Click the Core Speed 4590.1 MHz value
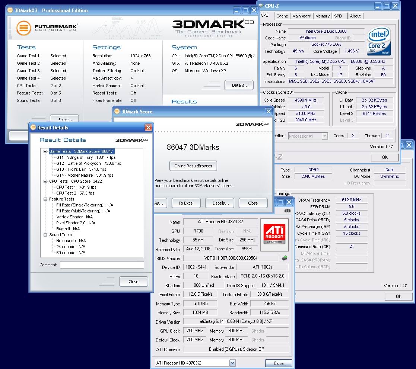The image size is (416, 369). point(306,100)
